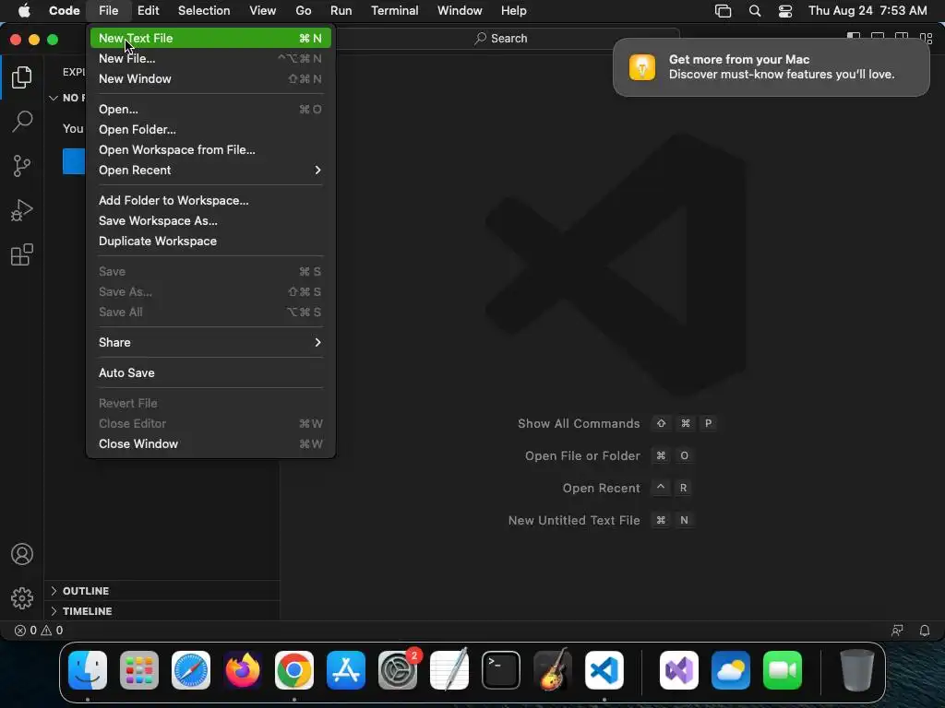The width and height of the screenshot is (945, 708).
Task: Click Visual Studio Code icon in Dock
Action: tap(604, 670)
